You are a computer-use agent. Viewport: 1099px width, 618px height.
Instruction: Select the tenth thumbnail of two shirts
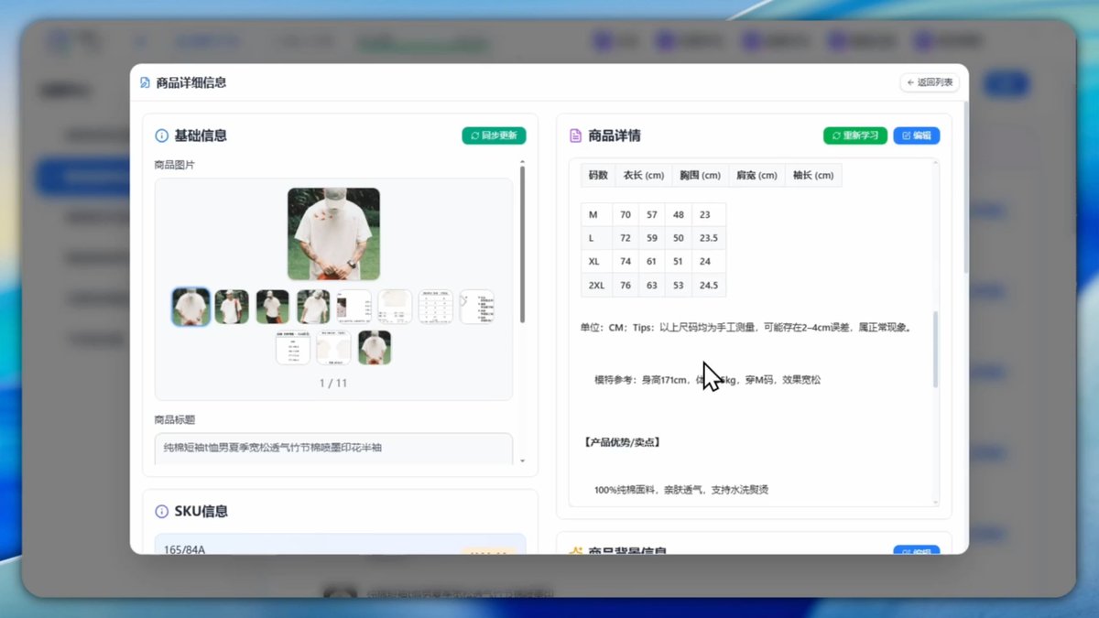[x=333, y=348]
